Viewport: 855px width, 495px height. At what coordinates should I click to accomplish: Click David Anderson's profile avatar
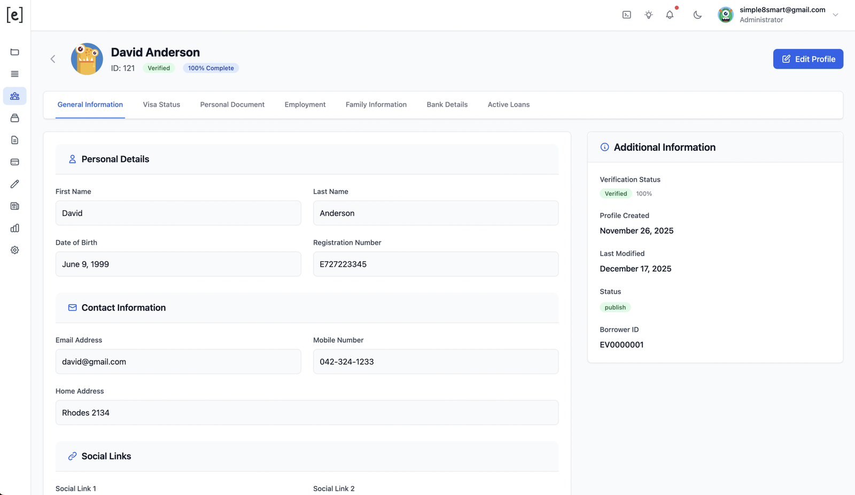[x=87, y=59]
